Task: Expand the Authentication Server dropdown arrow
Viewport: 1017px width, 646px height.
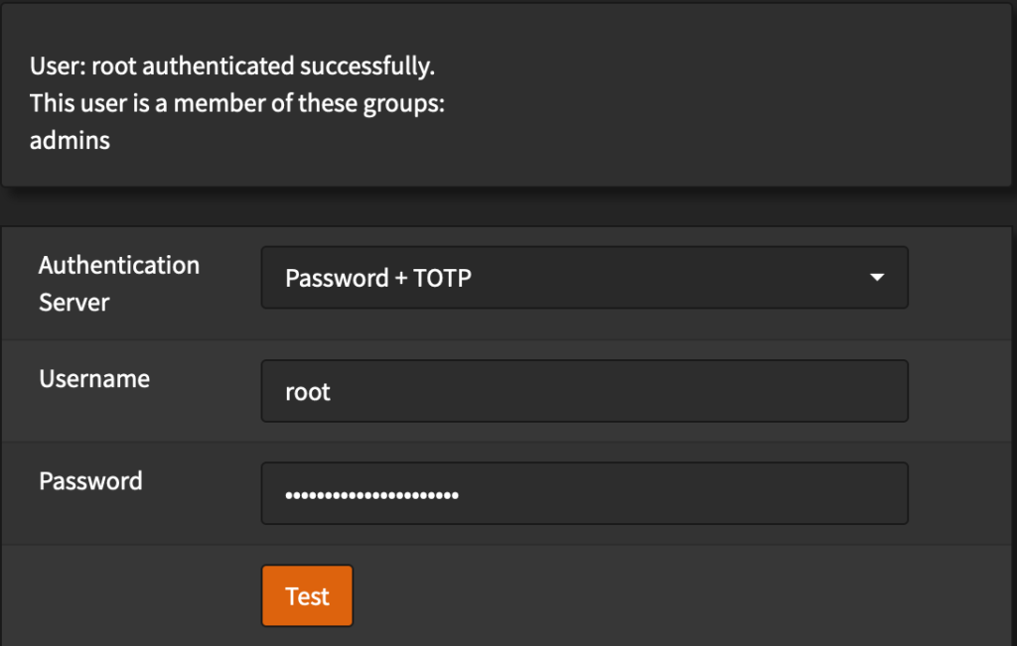Action: coord(876,278)
